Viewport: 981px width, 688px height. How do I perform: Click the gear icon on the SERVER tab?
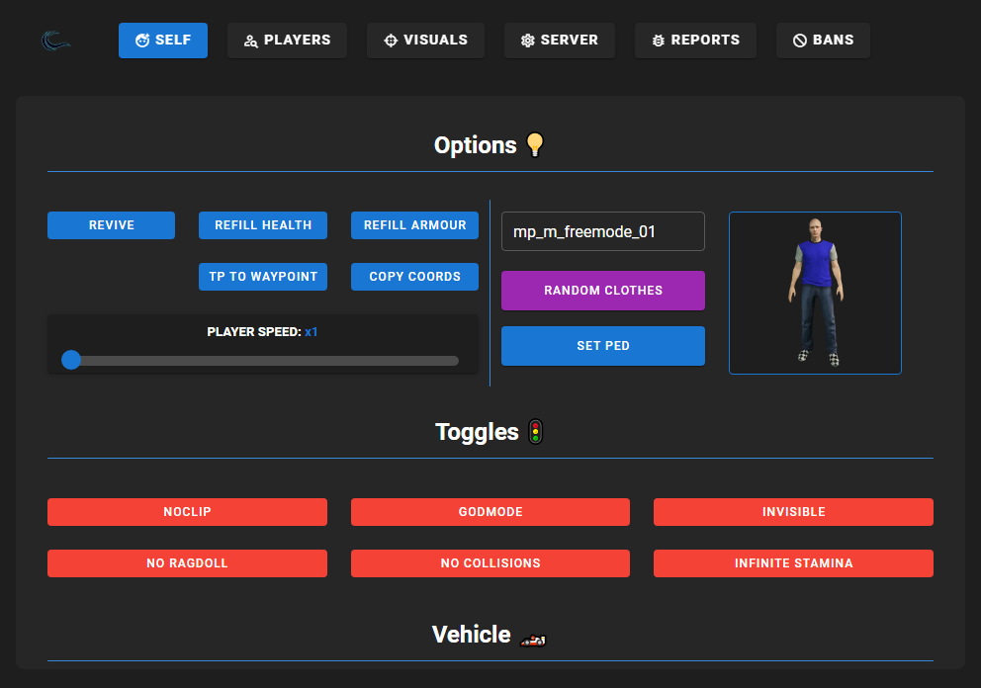[x=528, y=40]
